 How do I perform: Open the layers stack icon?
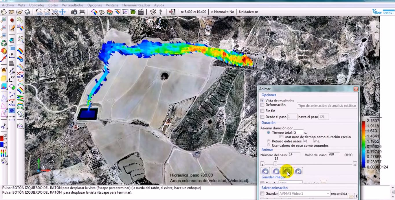point(110,12)
